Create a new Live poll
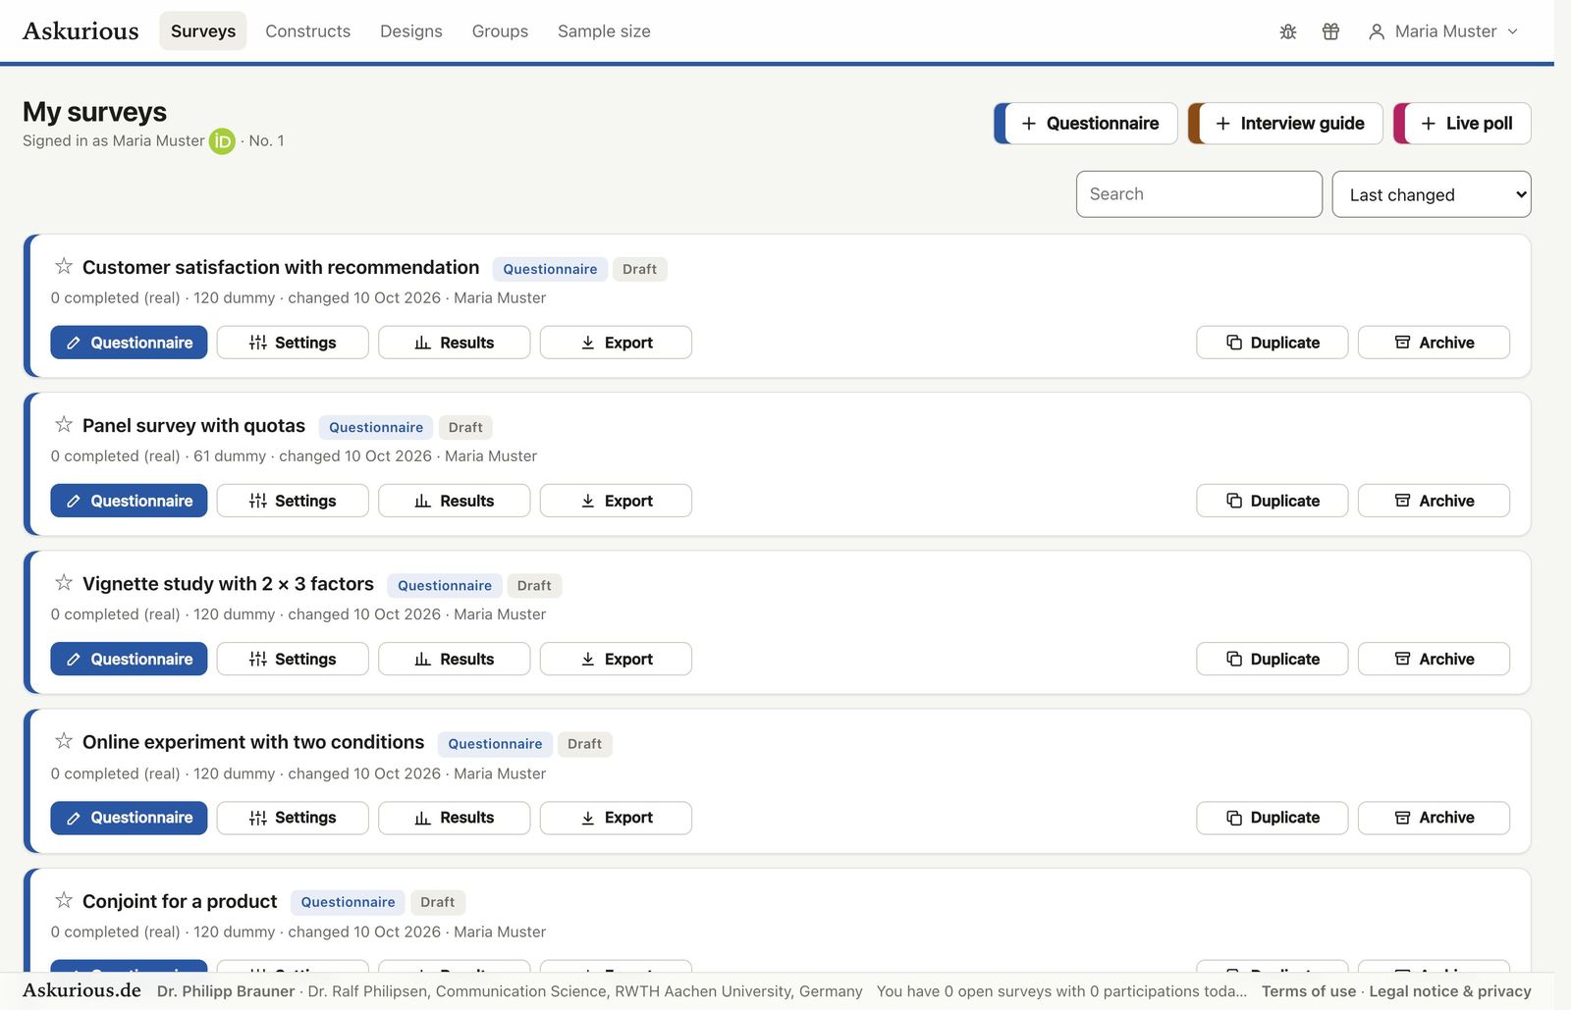Viewport: 1571px width, 1010px height. click(x=1462, y=124)
